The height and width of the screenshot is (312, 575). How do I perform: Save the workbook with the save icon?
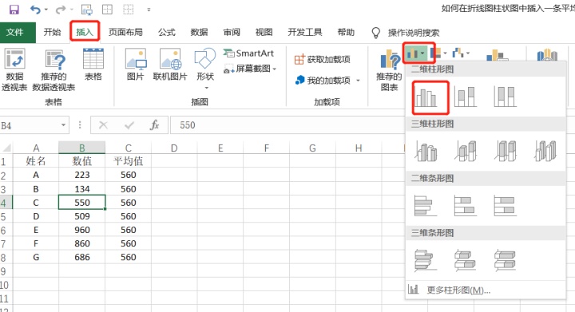click(14, 10)
